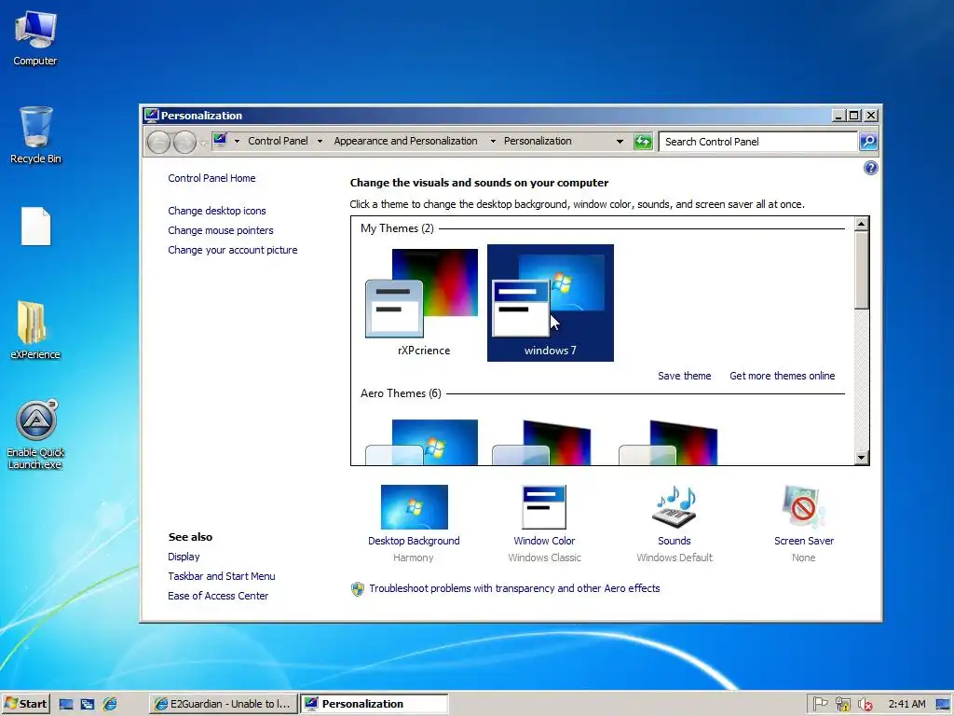Click the Personalization title bar icon
Screen dimensions: 954x716
point(150,115)
